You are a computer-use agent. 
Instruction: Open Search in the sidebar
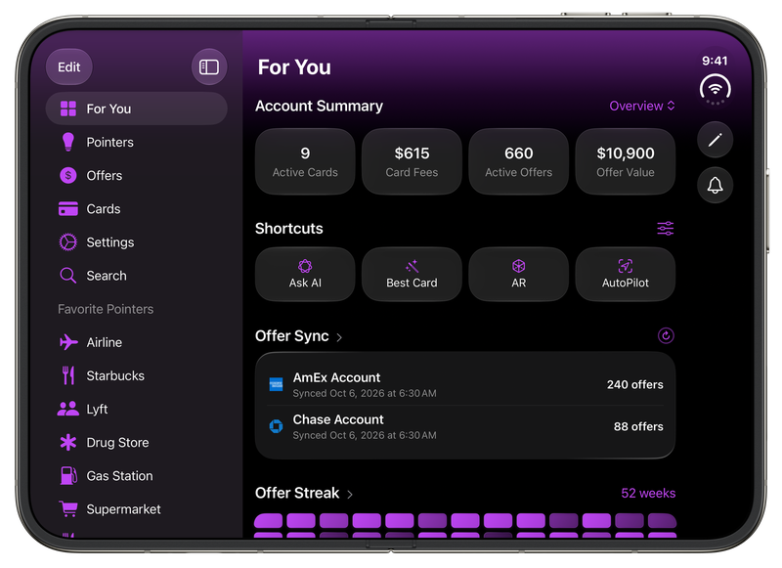(136, 276)
